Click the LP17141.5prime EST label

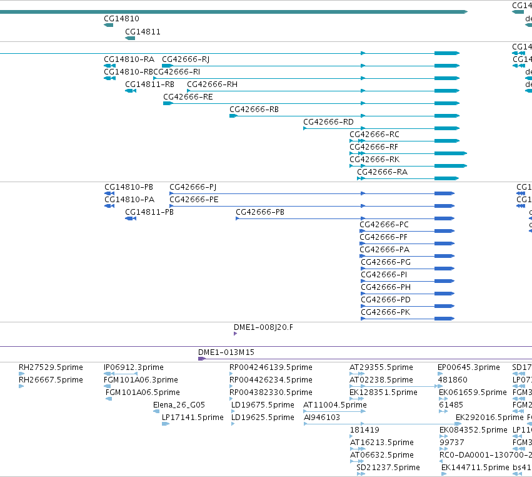click(x=193, y=418)
